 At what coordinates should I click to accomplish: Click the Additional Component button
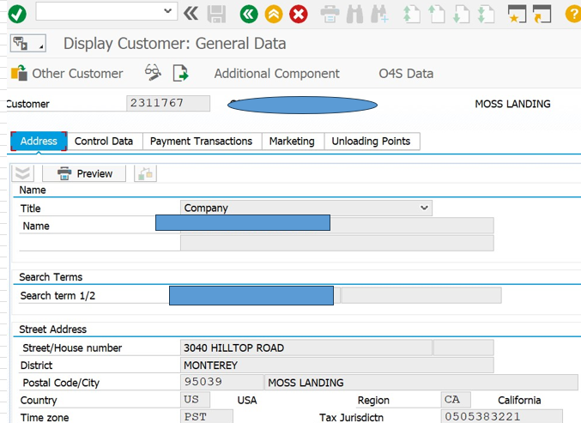tap(276, 74)
